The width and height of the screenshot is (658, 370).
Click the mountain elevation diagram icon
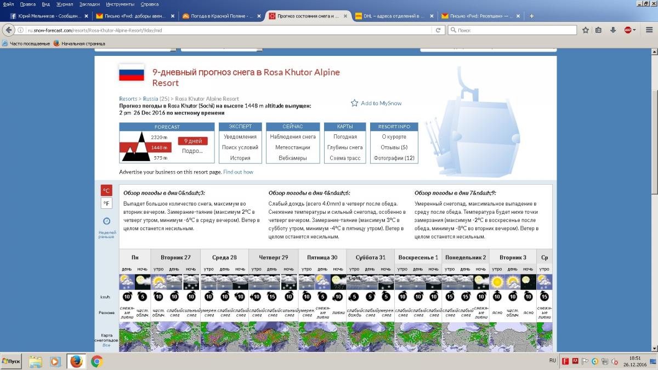[136, 146]
